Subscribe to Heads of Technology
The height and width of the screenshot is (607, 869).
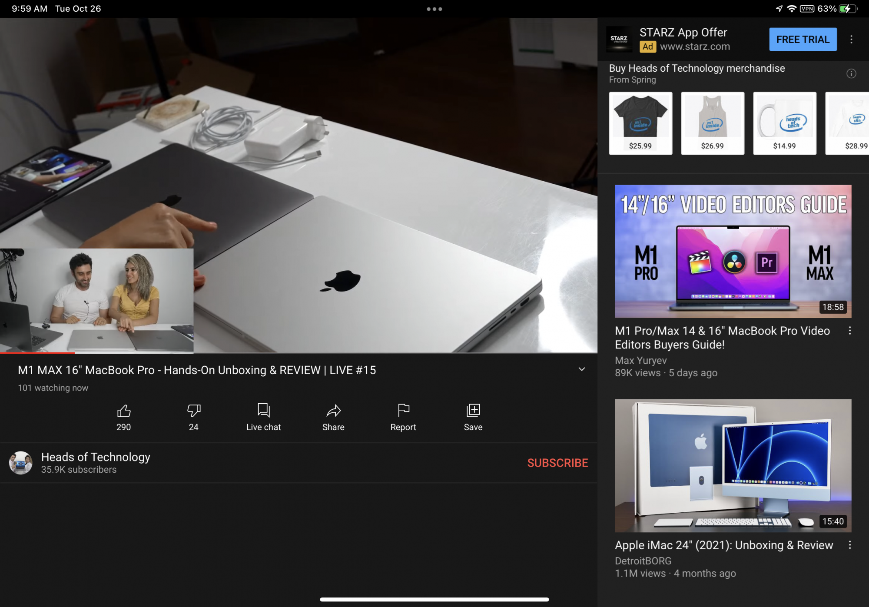point(557,463)
